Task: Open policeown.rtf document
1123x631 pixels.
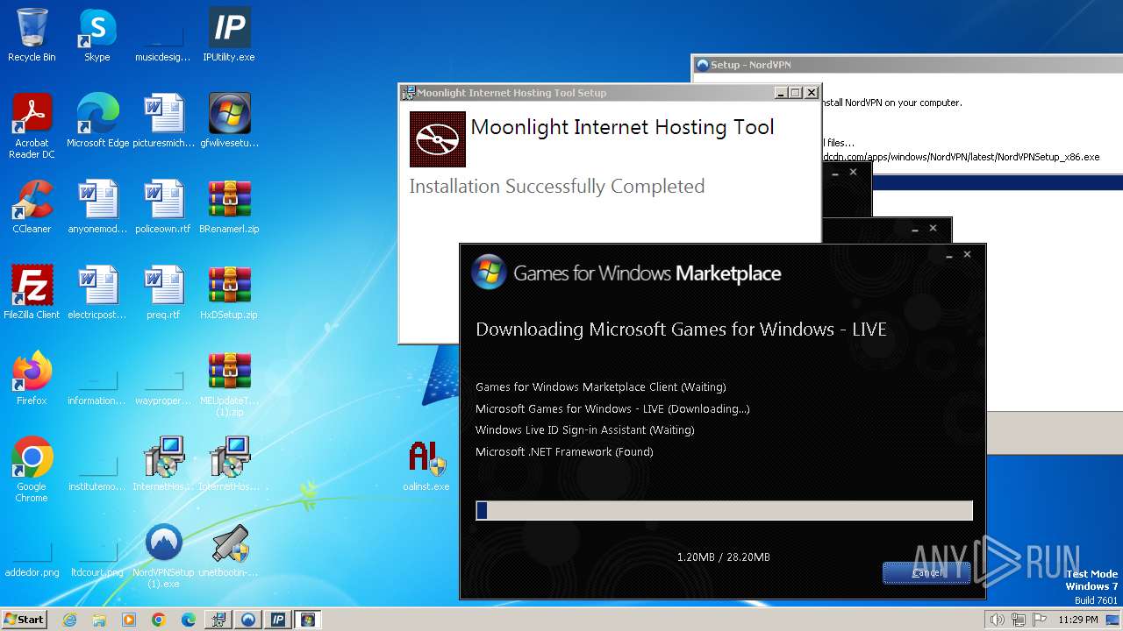Action: (x=163, y=207)
